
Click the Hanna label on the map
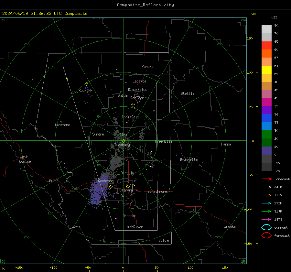point(226,144)
